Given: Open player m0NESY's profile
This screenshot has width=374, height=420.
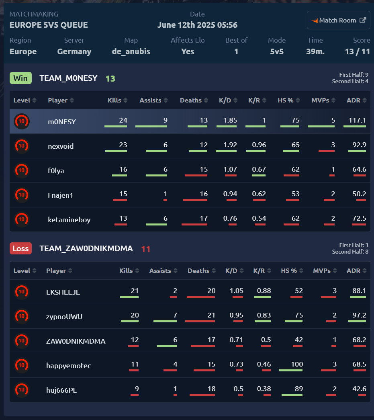Looking at the screenshot, I should 62,122.
